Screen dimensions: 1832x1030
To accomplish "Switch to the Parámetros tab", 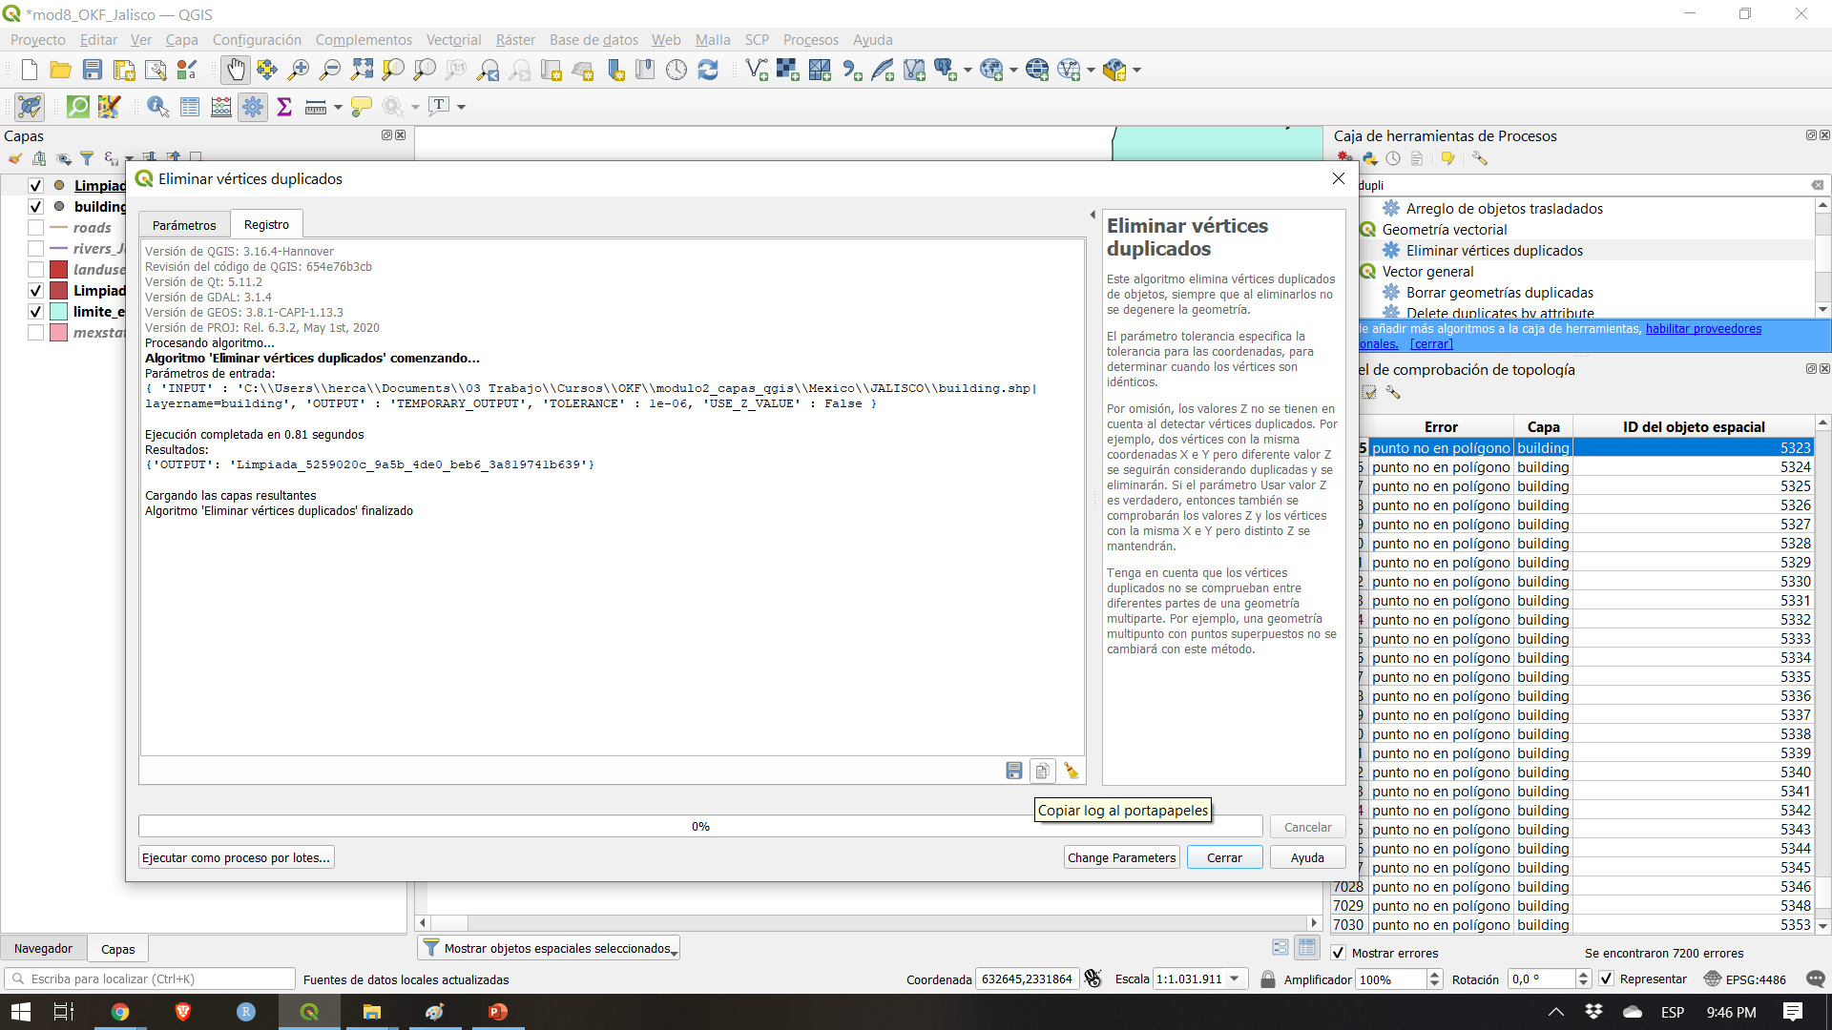I will [184, 225].
